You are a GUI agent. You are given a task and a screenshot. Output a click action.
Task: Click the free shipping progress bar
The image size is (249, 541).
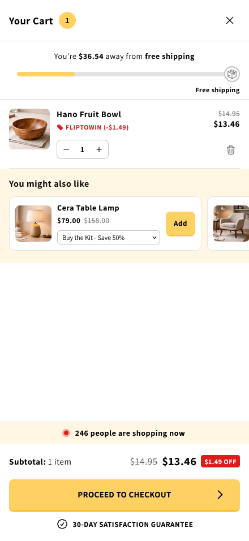[121, 74]
